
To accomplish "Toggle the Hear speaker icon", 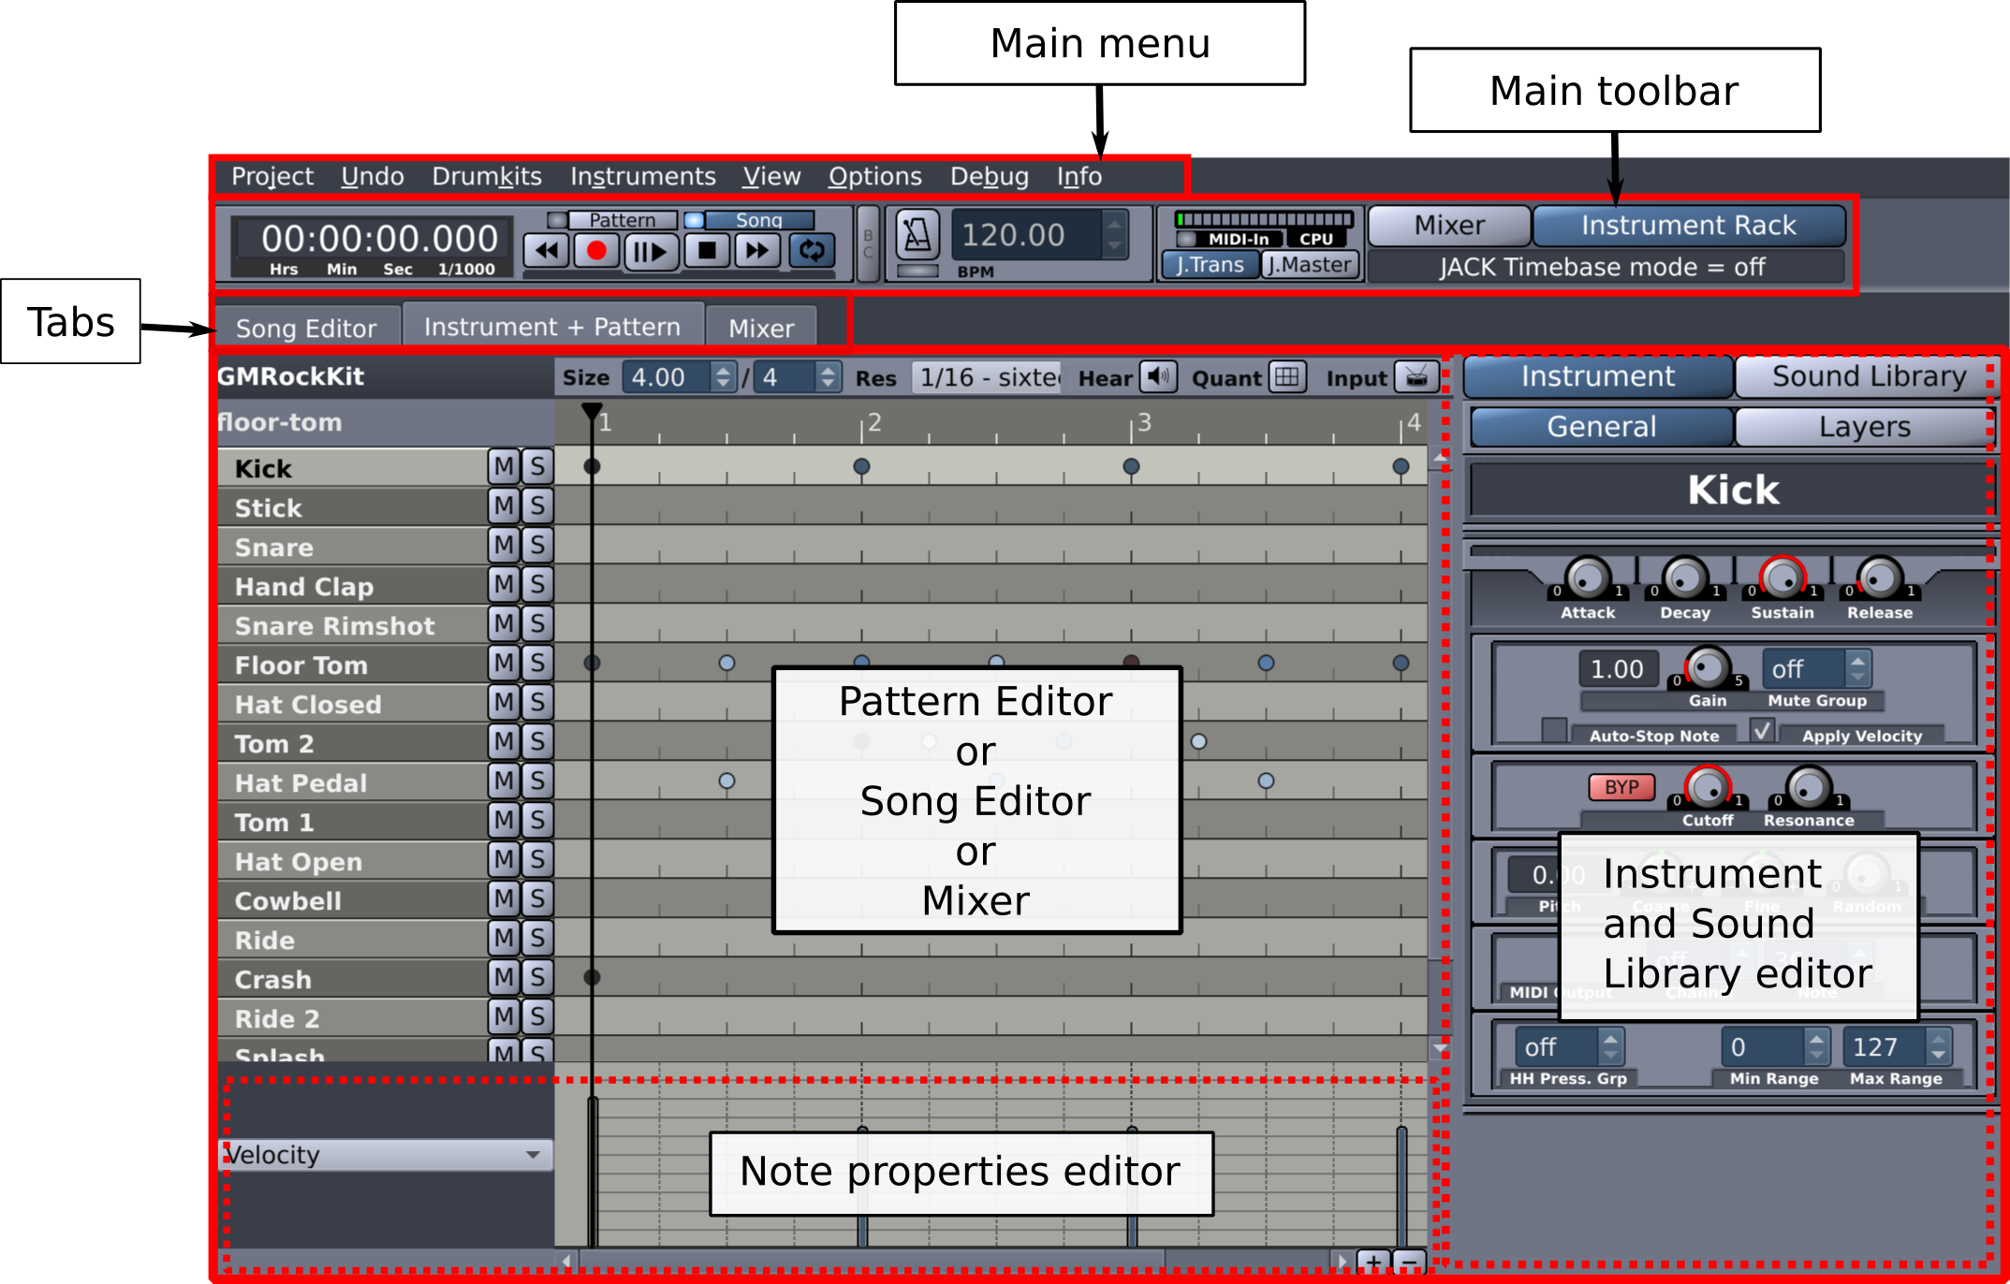I will pyautogui.click(x=1158, y=378).
